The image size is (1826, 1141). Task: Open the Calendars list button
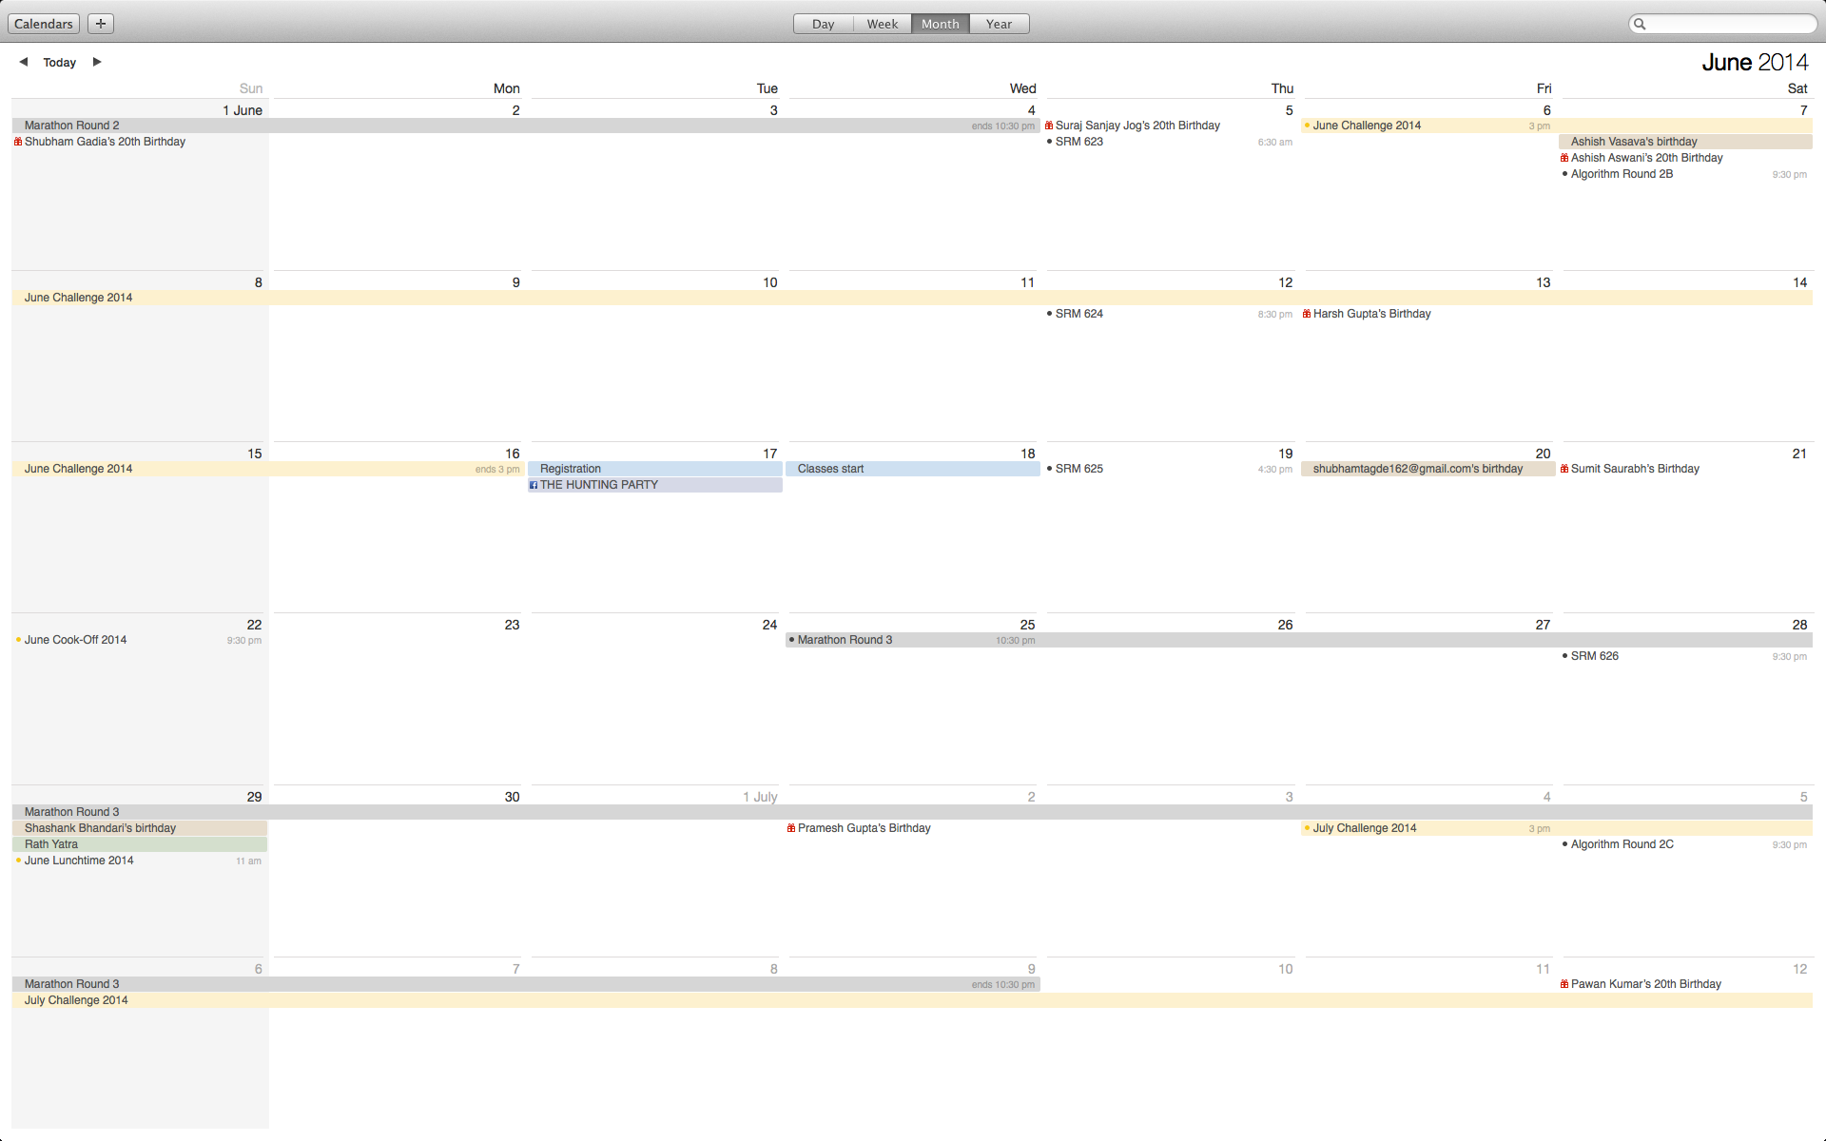pos(44,24)
